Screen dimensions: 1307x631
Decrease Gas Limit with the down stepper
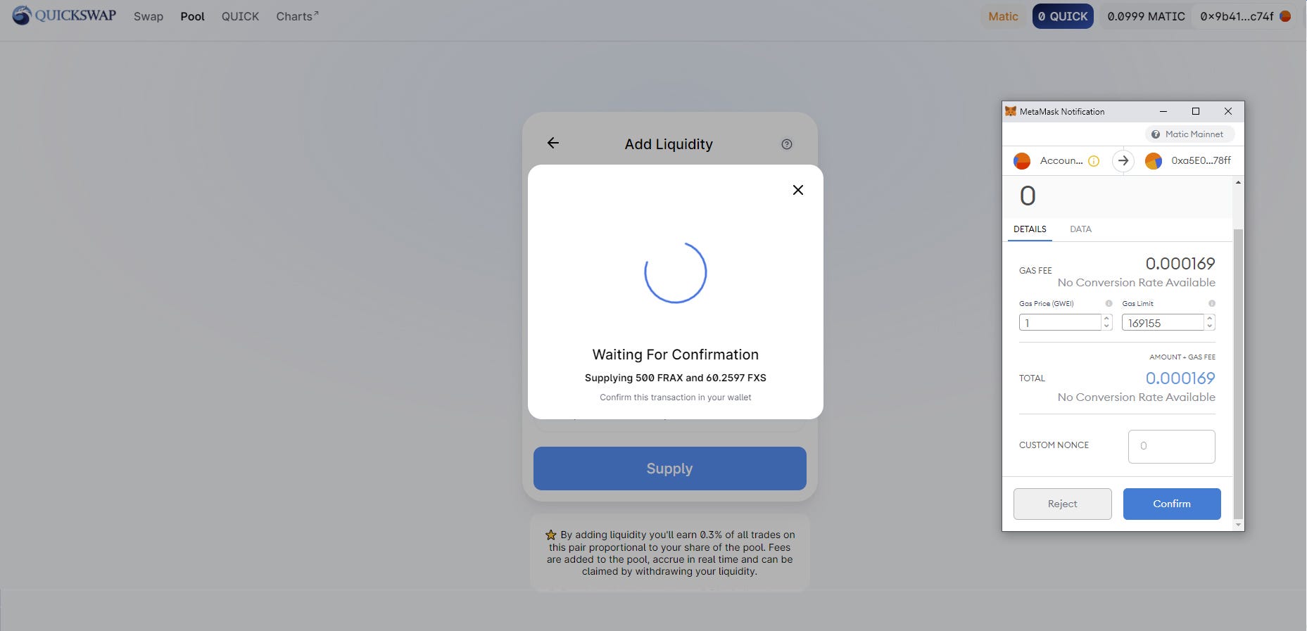[1210, 326]
